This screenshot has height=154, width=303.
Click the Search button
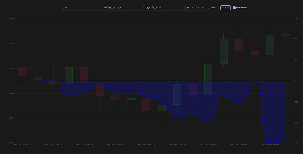pos(225,8)
